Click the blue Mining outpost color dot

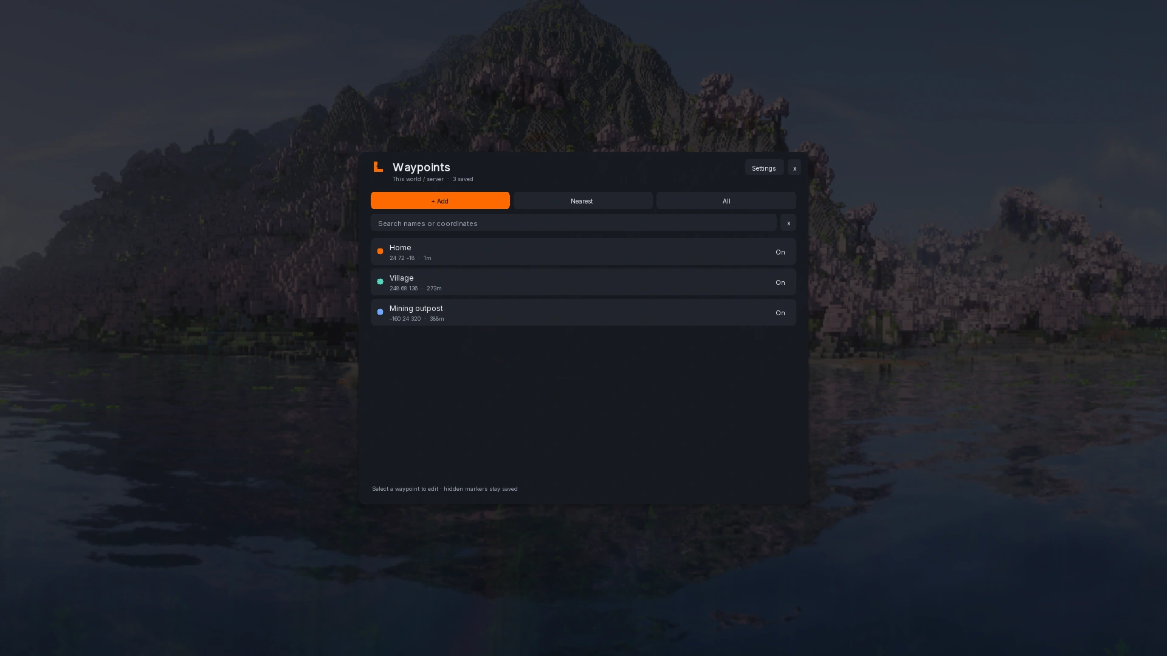[380, 312]
